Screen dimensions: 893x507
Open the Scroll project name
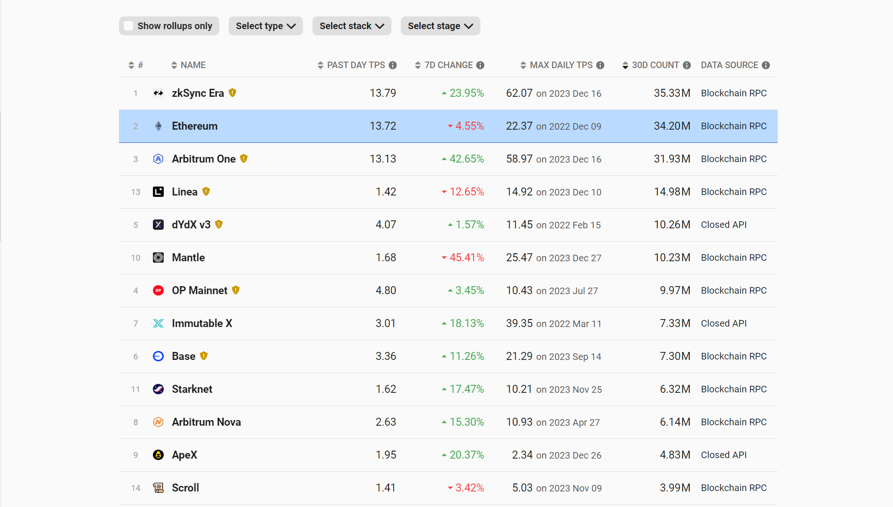click(185, 488)
